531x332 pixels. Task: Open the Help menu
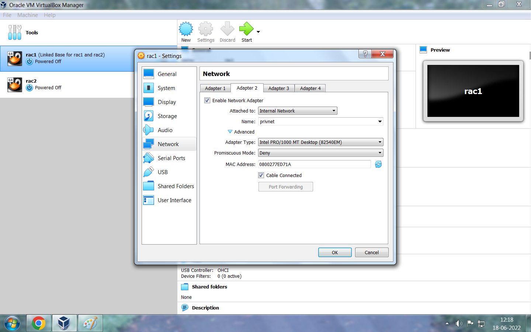click(50, 15)
